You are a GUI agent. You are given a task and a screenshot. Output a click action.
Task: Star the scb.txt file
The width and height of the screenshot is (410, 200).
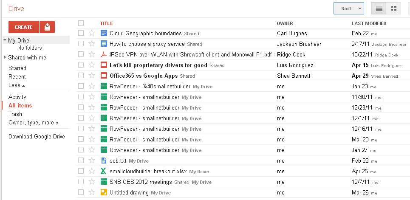point(91,161)
